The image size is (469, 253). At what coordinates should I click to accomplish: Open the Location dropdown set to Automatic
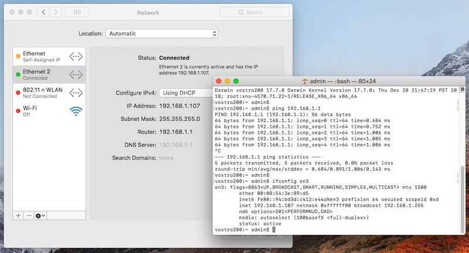click(162, 33)
